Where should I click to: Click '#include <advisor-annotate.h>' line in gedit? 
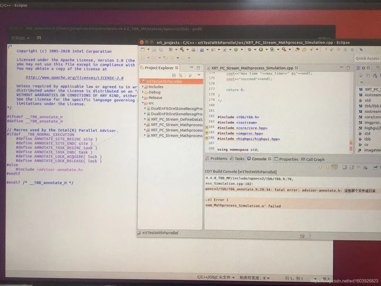coord(49,169)
